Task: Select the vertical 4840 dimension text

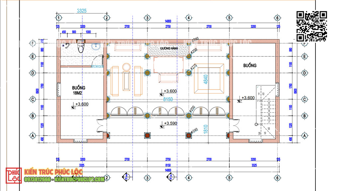Action: tap(206, 80)
